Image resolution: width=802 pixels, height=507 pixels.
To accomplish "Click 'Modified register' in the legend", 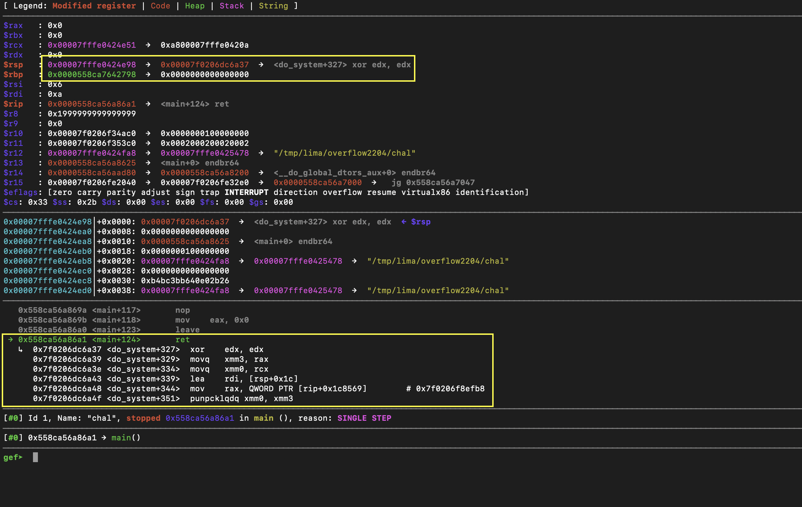I will point(94,6).
